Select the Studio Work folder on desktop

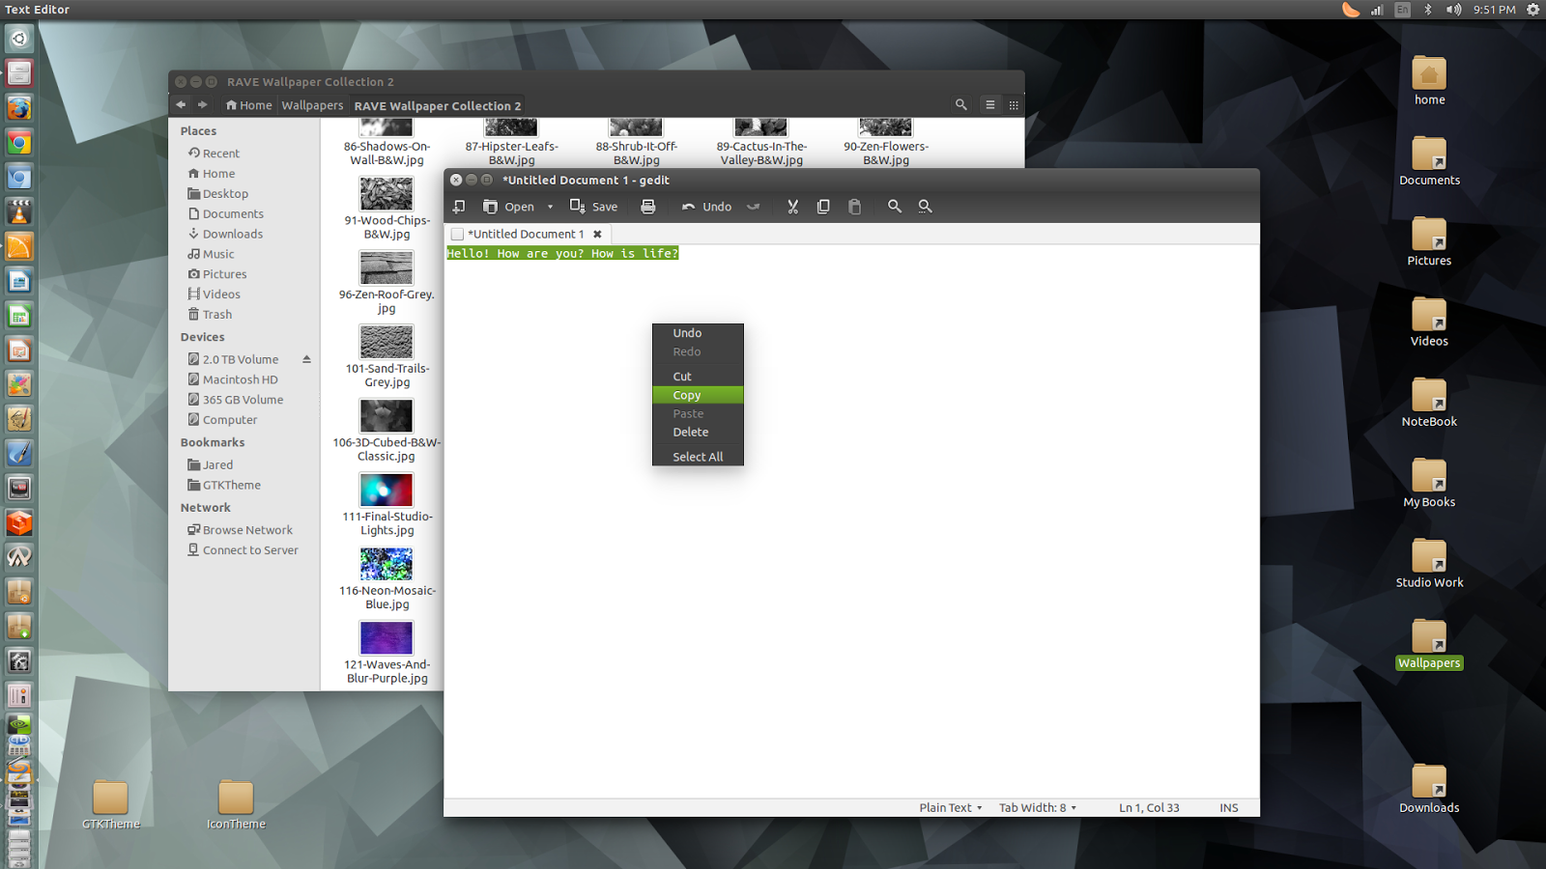pyautogui.click(x=1429, y=564)
